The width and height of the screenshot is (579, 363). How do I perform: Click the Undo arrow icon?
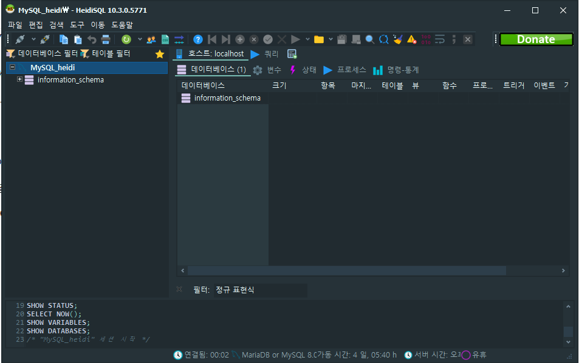92,39
